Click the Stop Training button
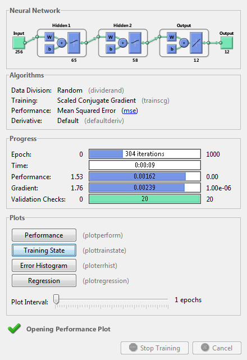This screenshot has height=360, width=247. [154, 348]
